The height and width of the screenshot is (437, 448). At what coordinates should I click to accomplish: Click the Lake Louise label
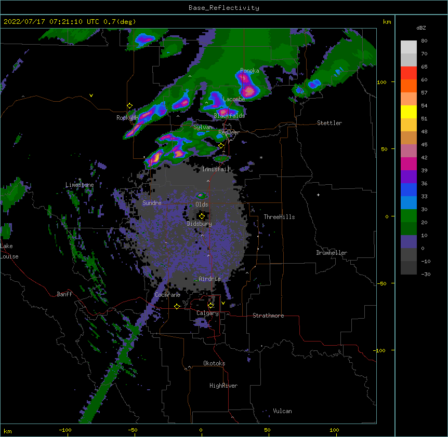point(9,251)
